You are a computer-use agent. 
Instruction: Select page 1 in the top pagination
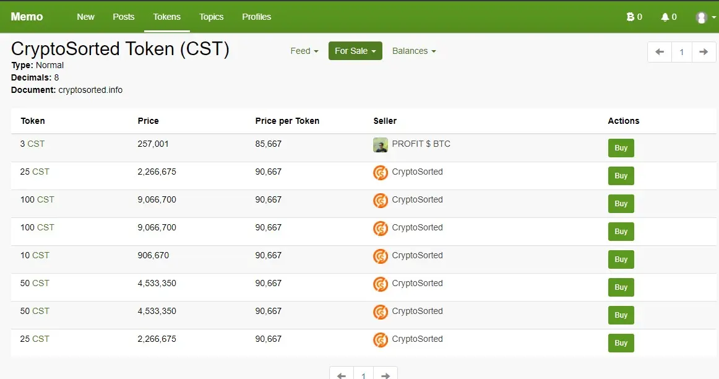tap(682, 52)
